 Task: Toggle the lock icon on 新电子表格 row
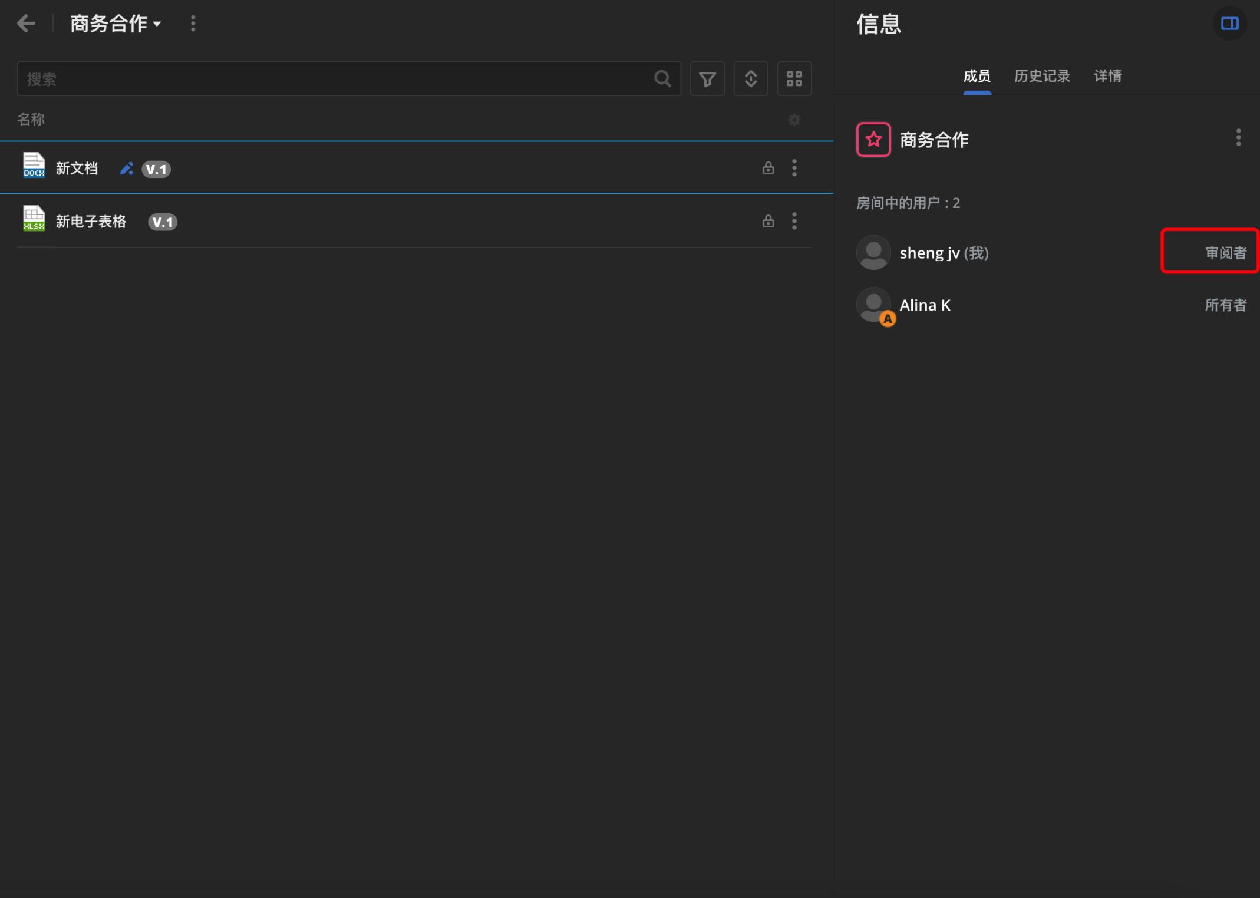pos(768,220)
